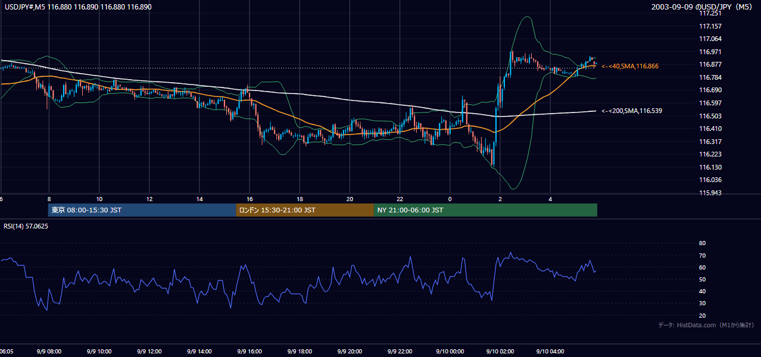761x357 pixels.
Task: Click price axis value 116.971
Action: (x=710, y=52)
